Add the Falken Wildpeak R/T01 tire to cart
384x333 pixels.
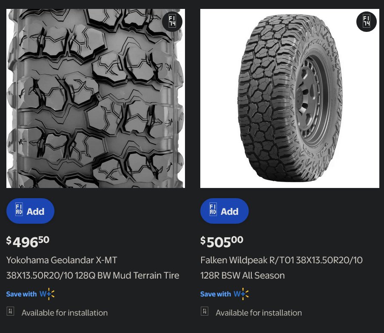coord(225,211)
